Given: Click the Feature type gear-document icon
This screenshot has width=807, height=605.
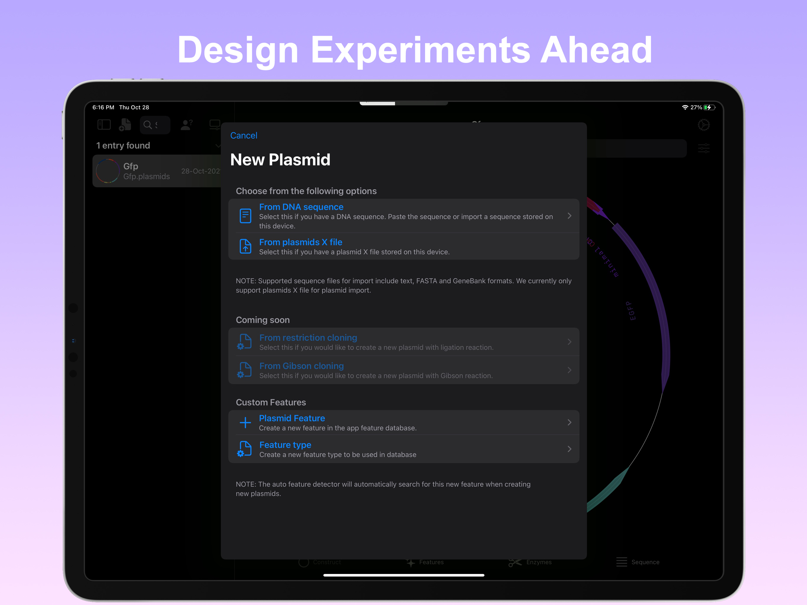Looking at the screenshot, I should pos(245,449).
